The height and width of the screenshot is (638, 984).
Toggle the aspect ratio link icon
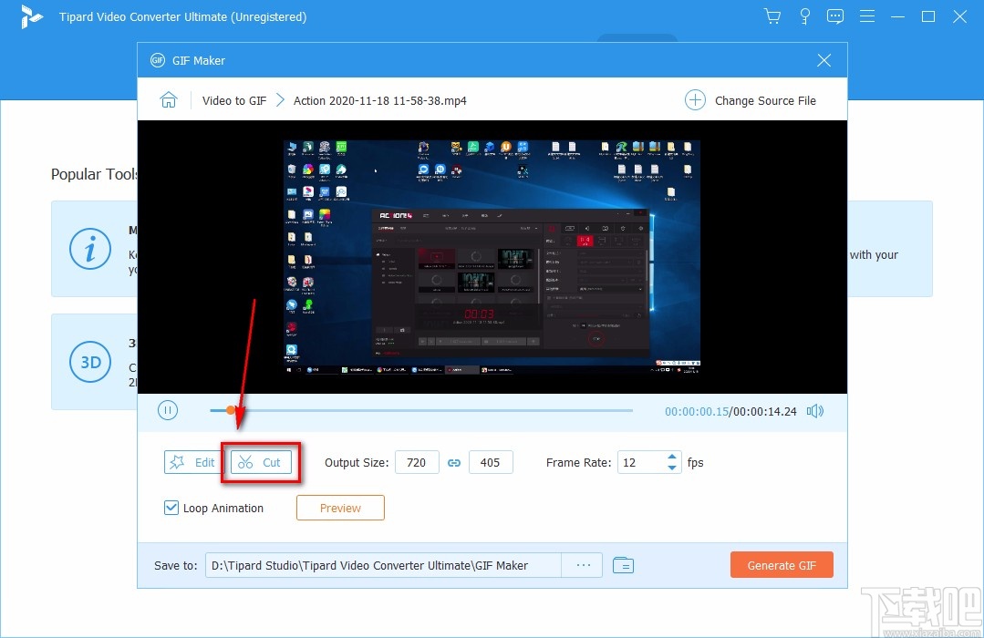tap(454, 463)
